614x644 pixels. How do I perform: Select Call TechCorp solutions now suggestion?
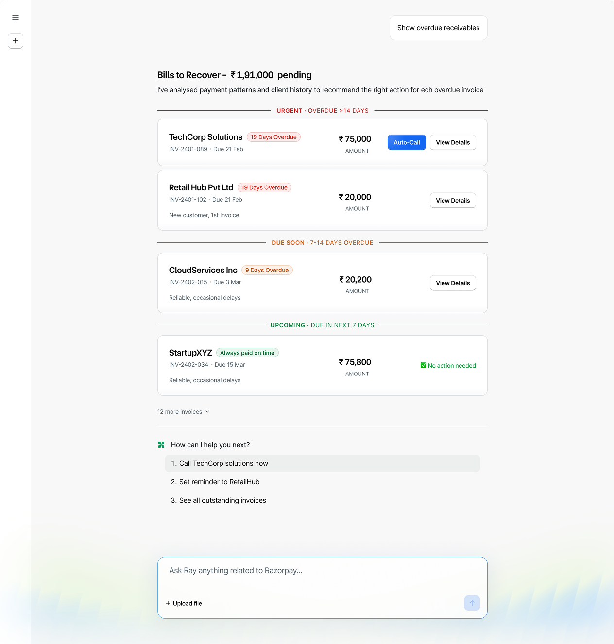[223, 463]
